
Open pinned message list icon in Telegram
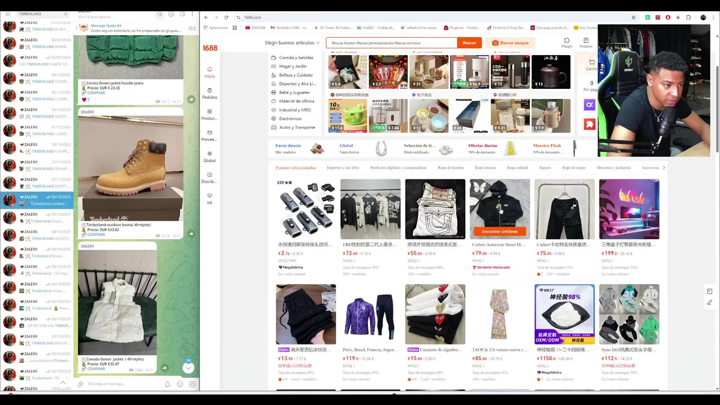193,28
